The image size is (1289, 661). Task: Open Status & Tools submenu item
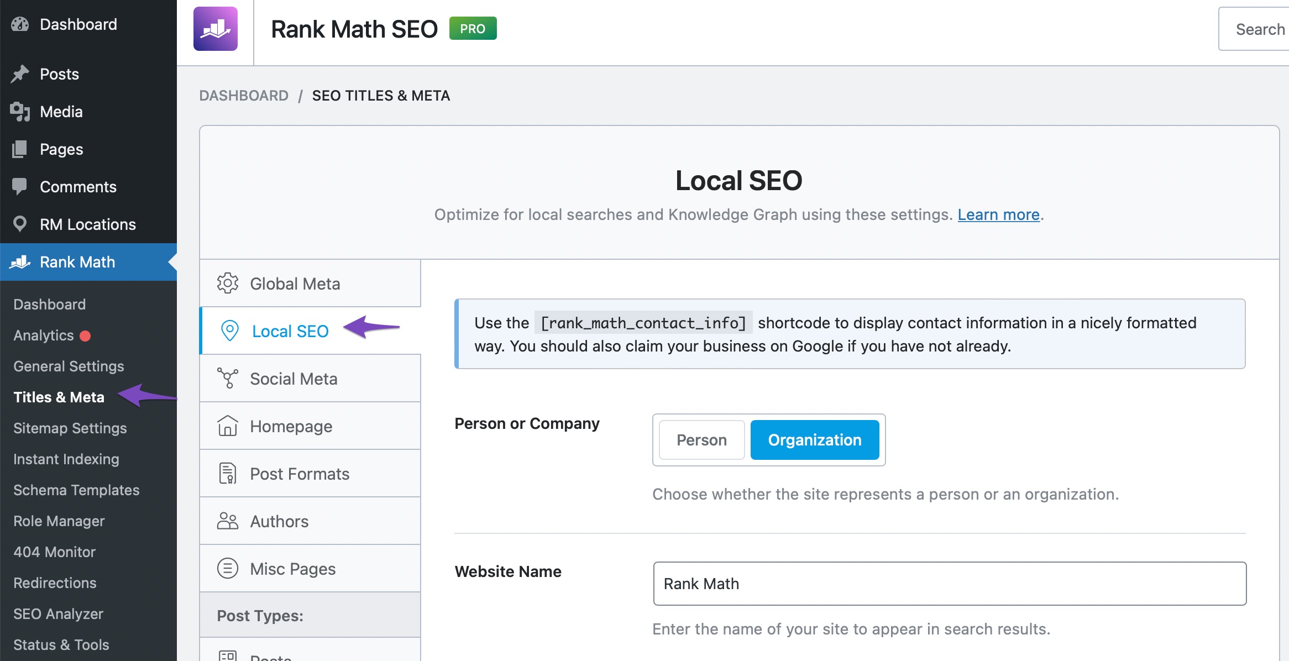tap(61, 644)
